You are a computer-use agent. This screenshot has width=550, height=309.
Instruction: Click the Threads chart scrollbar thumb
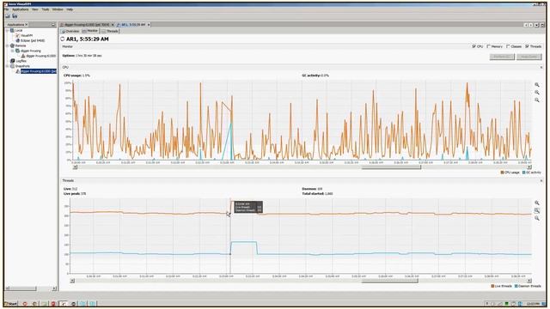(389, 281)
